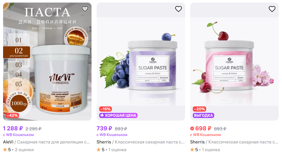Screen dimensions: 282x154
Task: Click the ВЫГОДКА badge
Action: [x=203, y=115]
